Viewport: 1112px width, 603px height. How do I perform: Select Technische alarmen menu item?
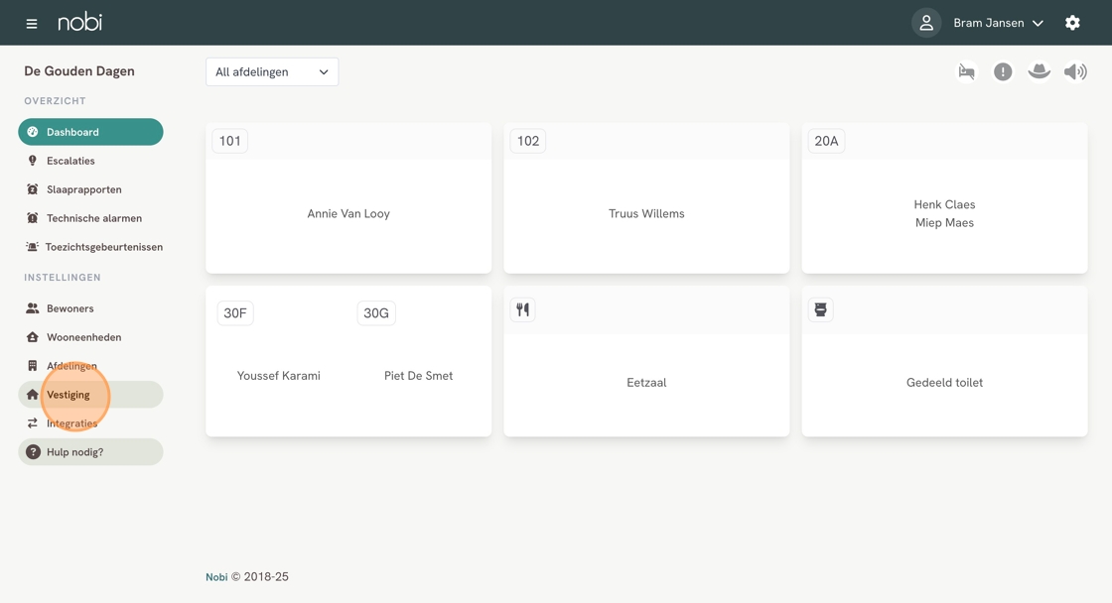tap(93, 218)
